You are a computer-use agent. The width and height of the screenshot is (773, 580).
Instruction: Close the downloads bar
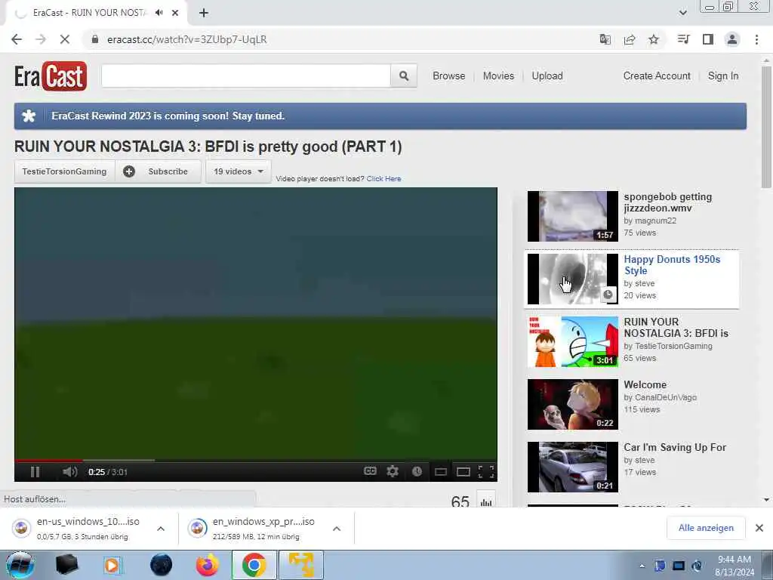point(759,528)
